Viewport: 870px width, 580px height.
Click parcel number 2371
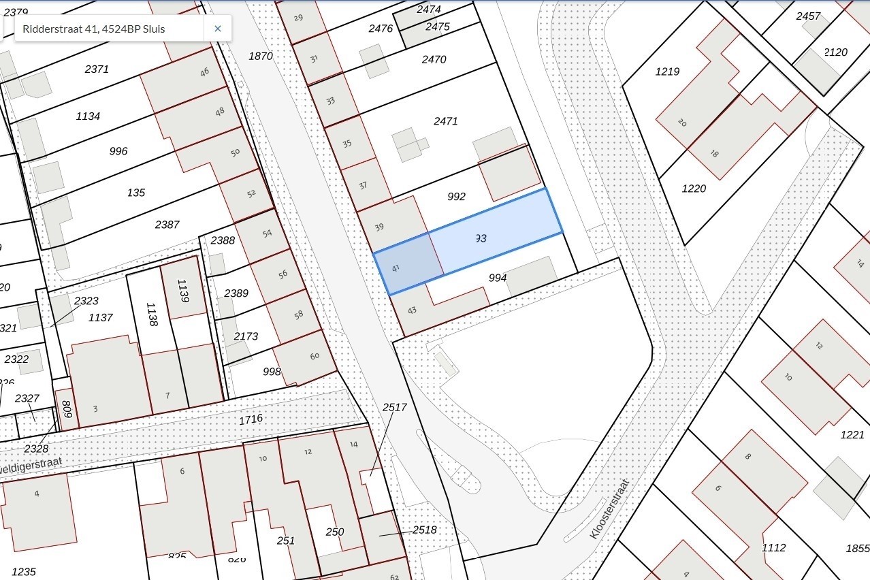(x=97, y=69)
